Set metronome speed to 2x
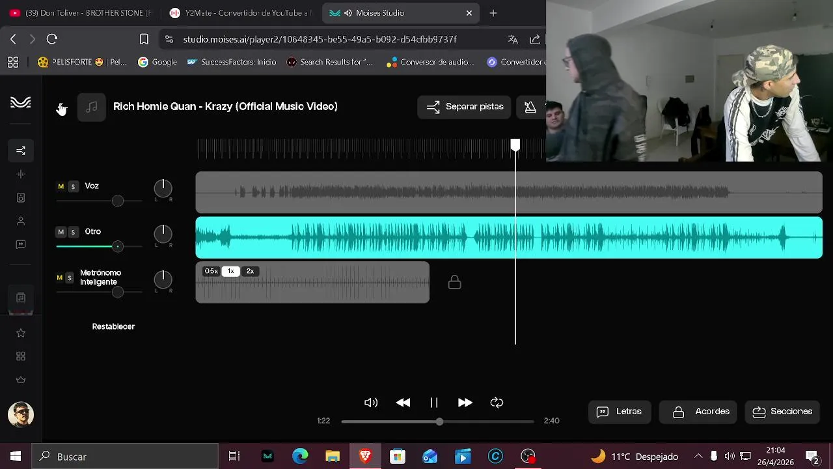Screen dimensions: 833x469 tap(250, 271)
